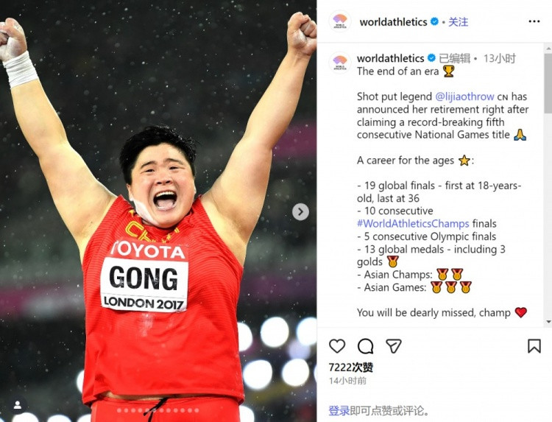Open worldathletics avatar beside caption
Image resolution: width=552 pixels, height=422 pixels.
[340, 63]
